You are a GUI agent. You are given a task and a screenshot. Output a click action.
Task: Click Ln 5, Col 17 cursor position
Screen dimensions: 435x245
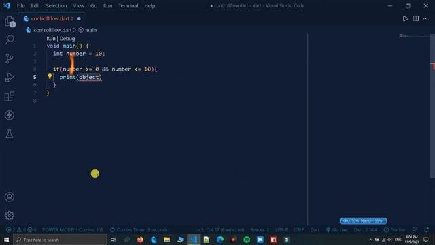pyautogui.click(x=220, y=230)
